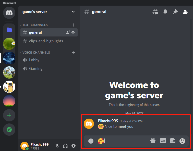The width and height of the screenshot is (193, 151).
Task: Open the attachment plus button in chat box
Action: [x=91, y=141]
